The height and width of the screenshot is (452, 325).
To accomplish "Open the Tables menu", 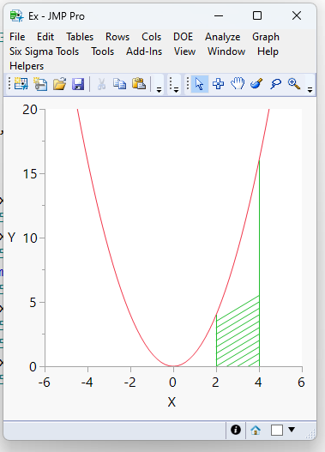I will 80,37.
